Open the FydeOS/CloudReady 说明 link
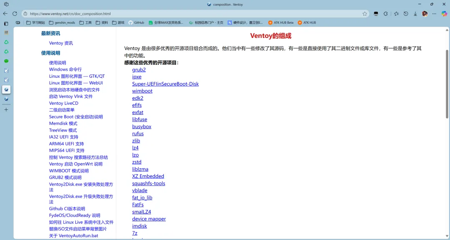The height and width of the screenshot is (240, 450). point(75,215)
